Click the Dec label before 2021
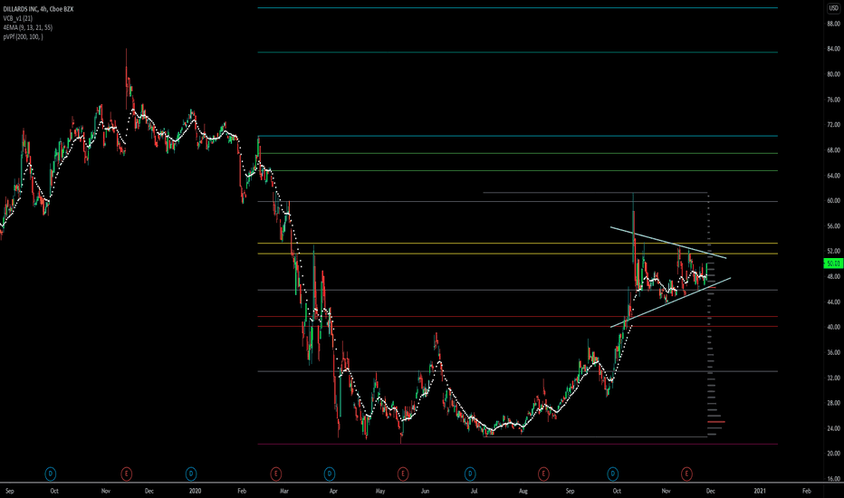 711,491
